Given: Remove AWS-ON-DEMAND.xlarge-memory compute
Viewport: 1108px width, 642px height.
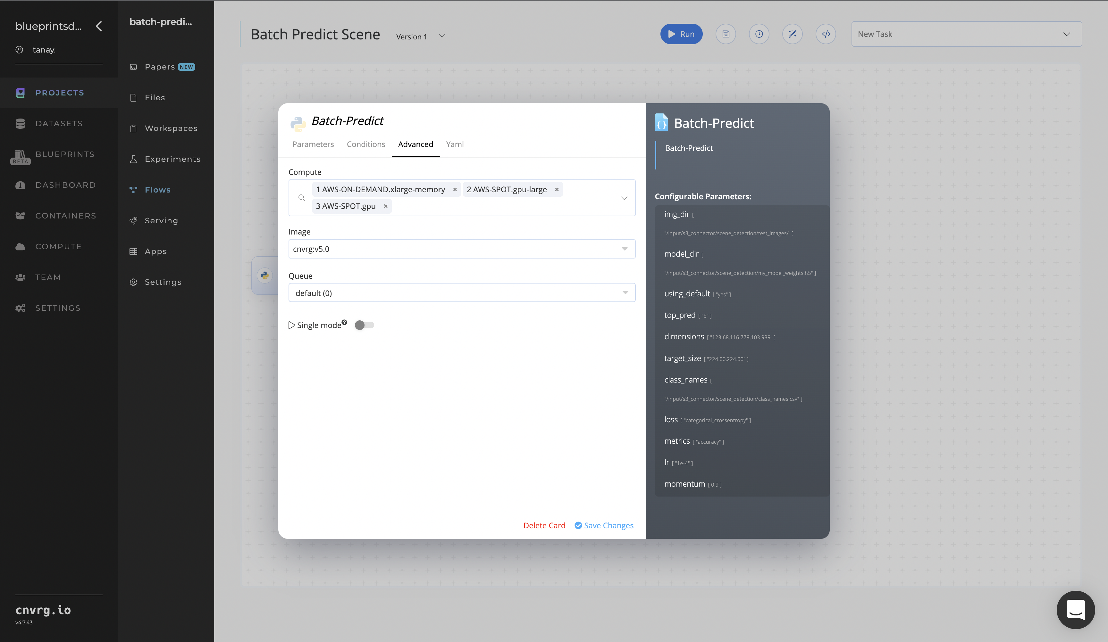Looking at the screenshot, I should pyautogui.click(x=454, y=190).
